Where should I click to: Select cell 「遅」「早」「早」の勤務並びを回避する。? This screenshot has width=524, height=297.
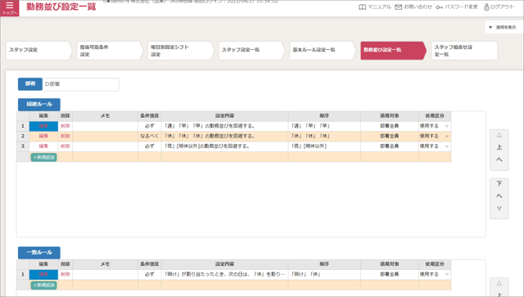pyautogui.click(x=224, y=126)
